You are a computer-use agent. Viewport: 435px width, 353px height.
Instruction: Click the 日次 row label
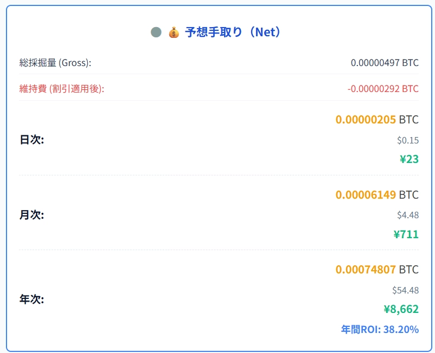point(31,140)
